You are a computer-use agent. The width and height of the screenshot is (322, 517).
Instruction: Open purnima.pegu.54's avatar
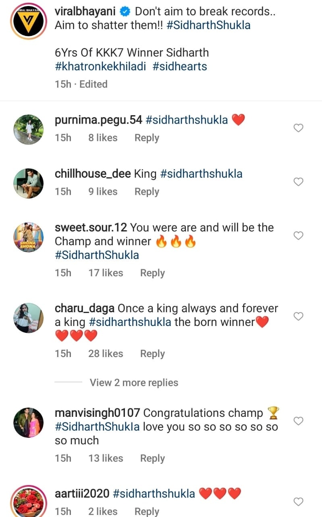pos(28,129)
